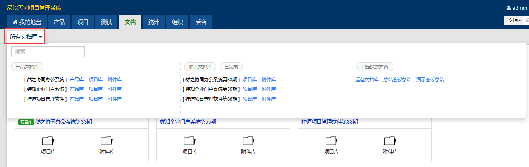
Task: Click the [ 然之协同办公系统 ] product label
Action: point(46,80)
